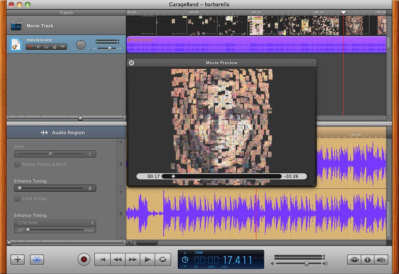Toggle the cycle region loop button
This screenshot has height=274, width=399.
click(163, 260)
